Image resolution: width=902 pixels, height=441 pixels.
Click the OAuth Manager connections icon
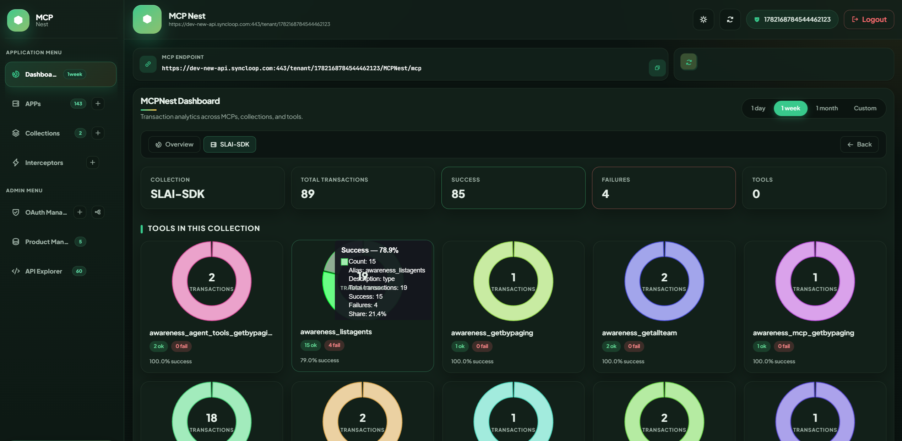point(98,212)
